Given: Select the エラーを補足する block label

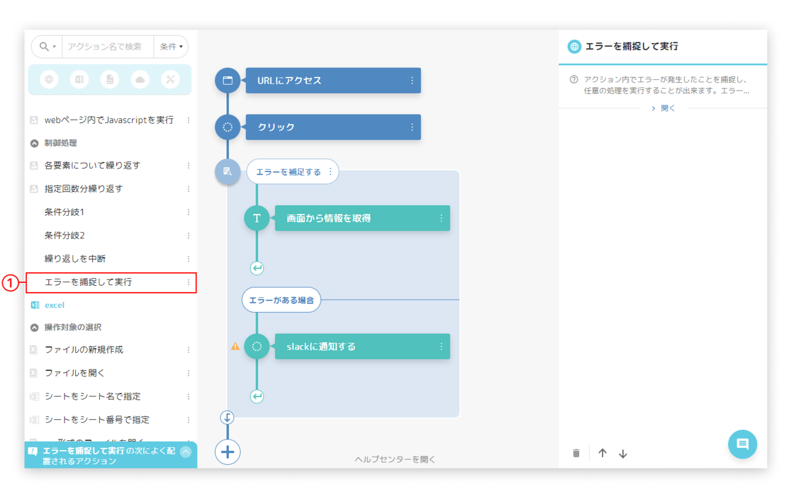Looking at the screenshot, I should coord(288,172).
